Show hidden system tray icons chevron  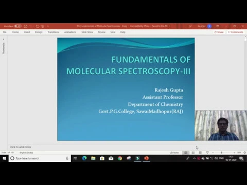[x=194, y=158]
